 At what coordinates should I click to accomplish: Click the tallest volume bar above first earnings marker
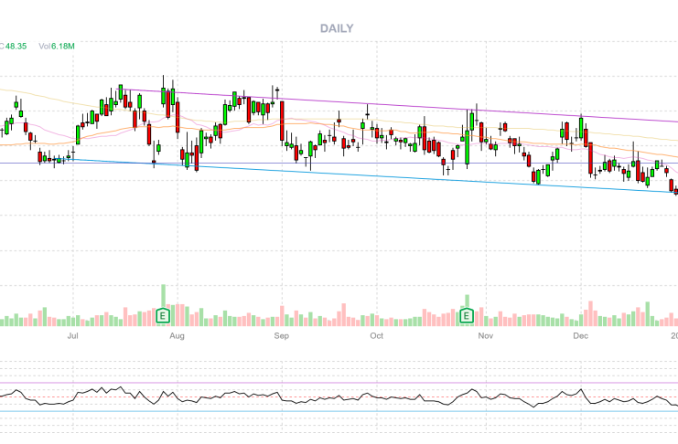pos(164,295)
